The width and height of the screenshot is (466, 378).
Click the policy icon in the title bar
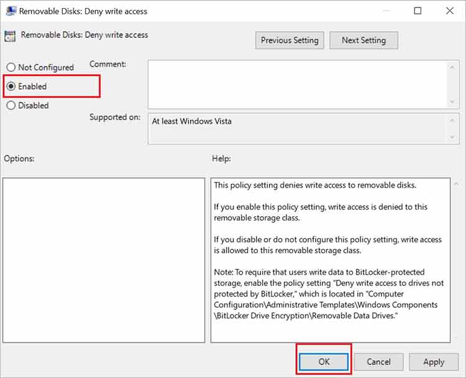pyautogui.click(x=11, y=11)
